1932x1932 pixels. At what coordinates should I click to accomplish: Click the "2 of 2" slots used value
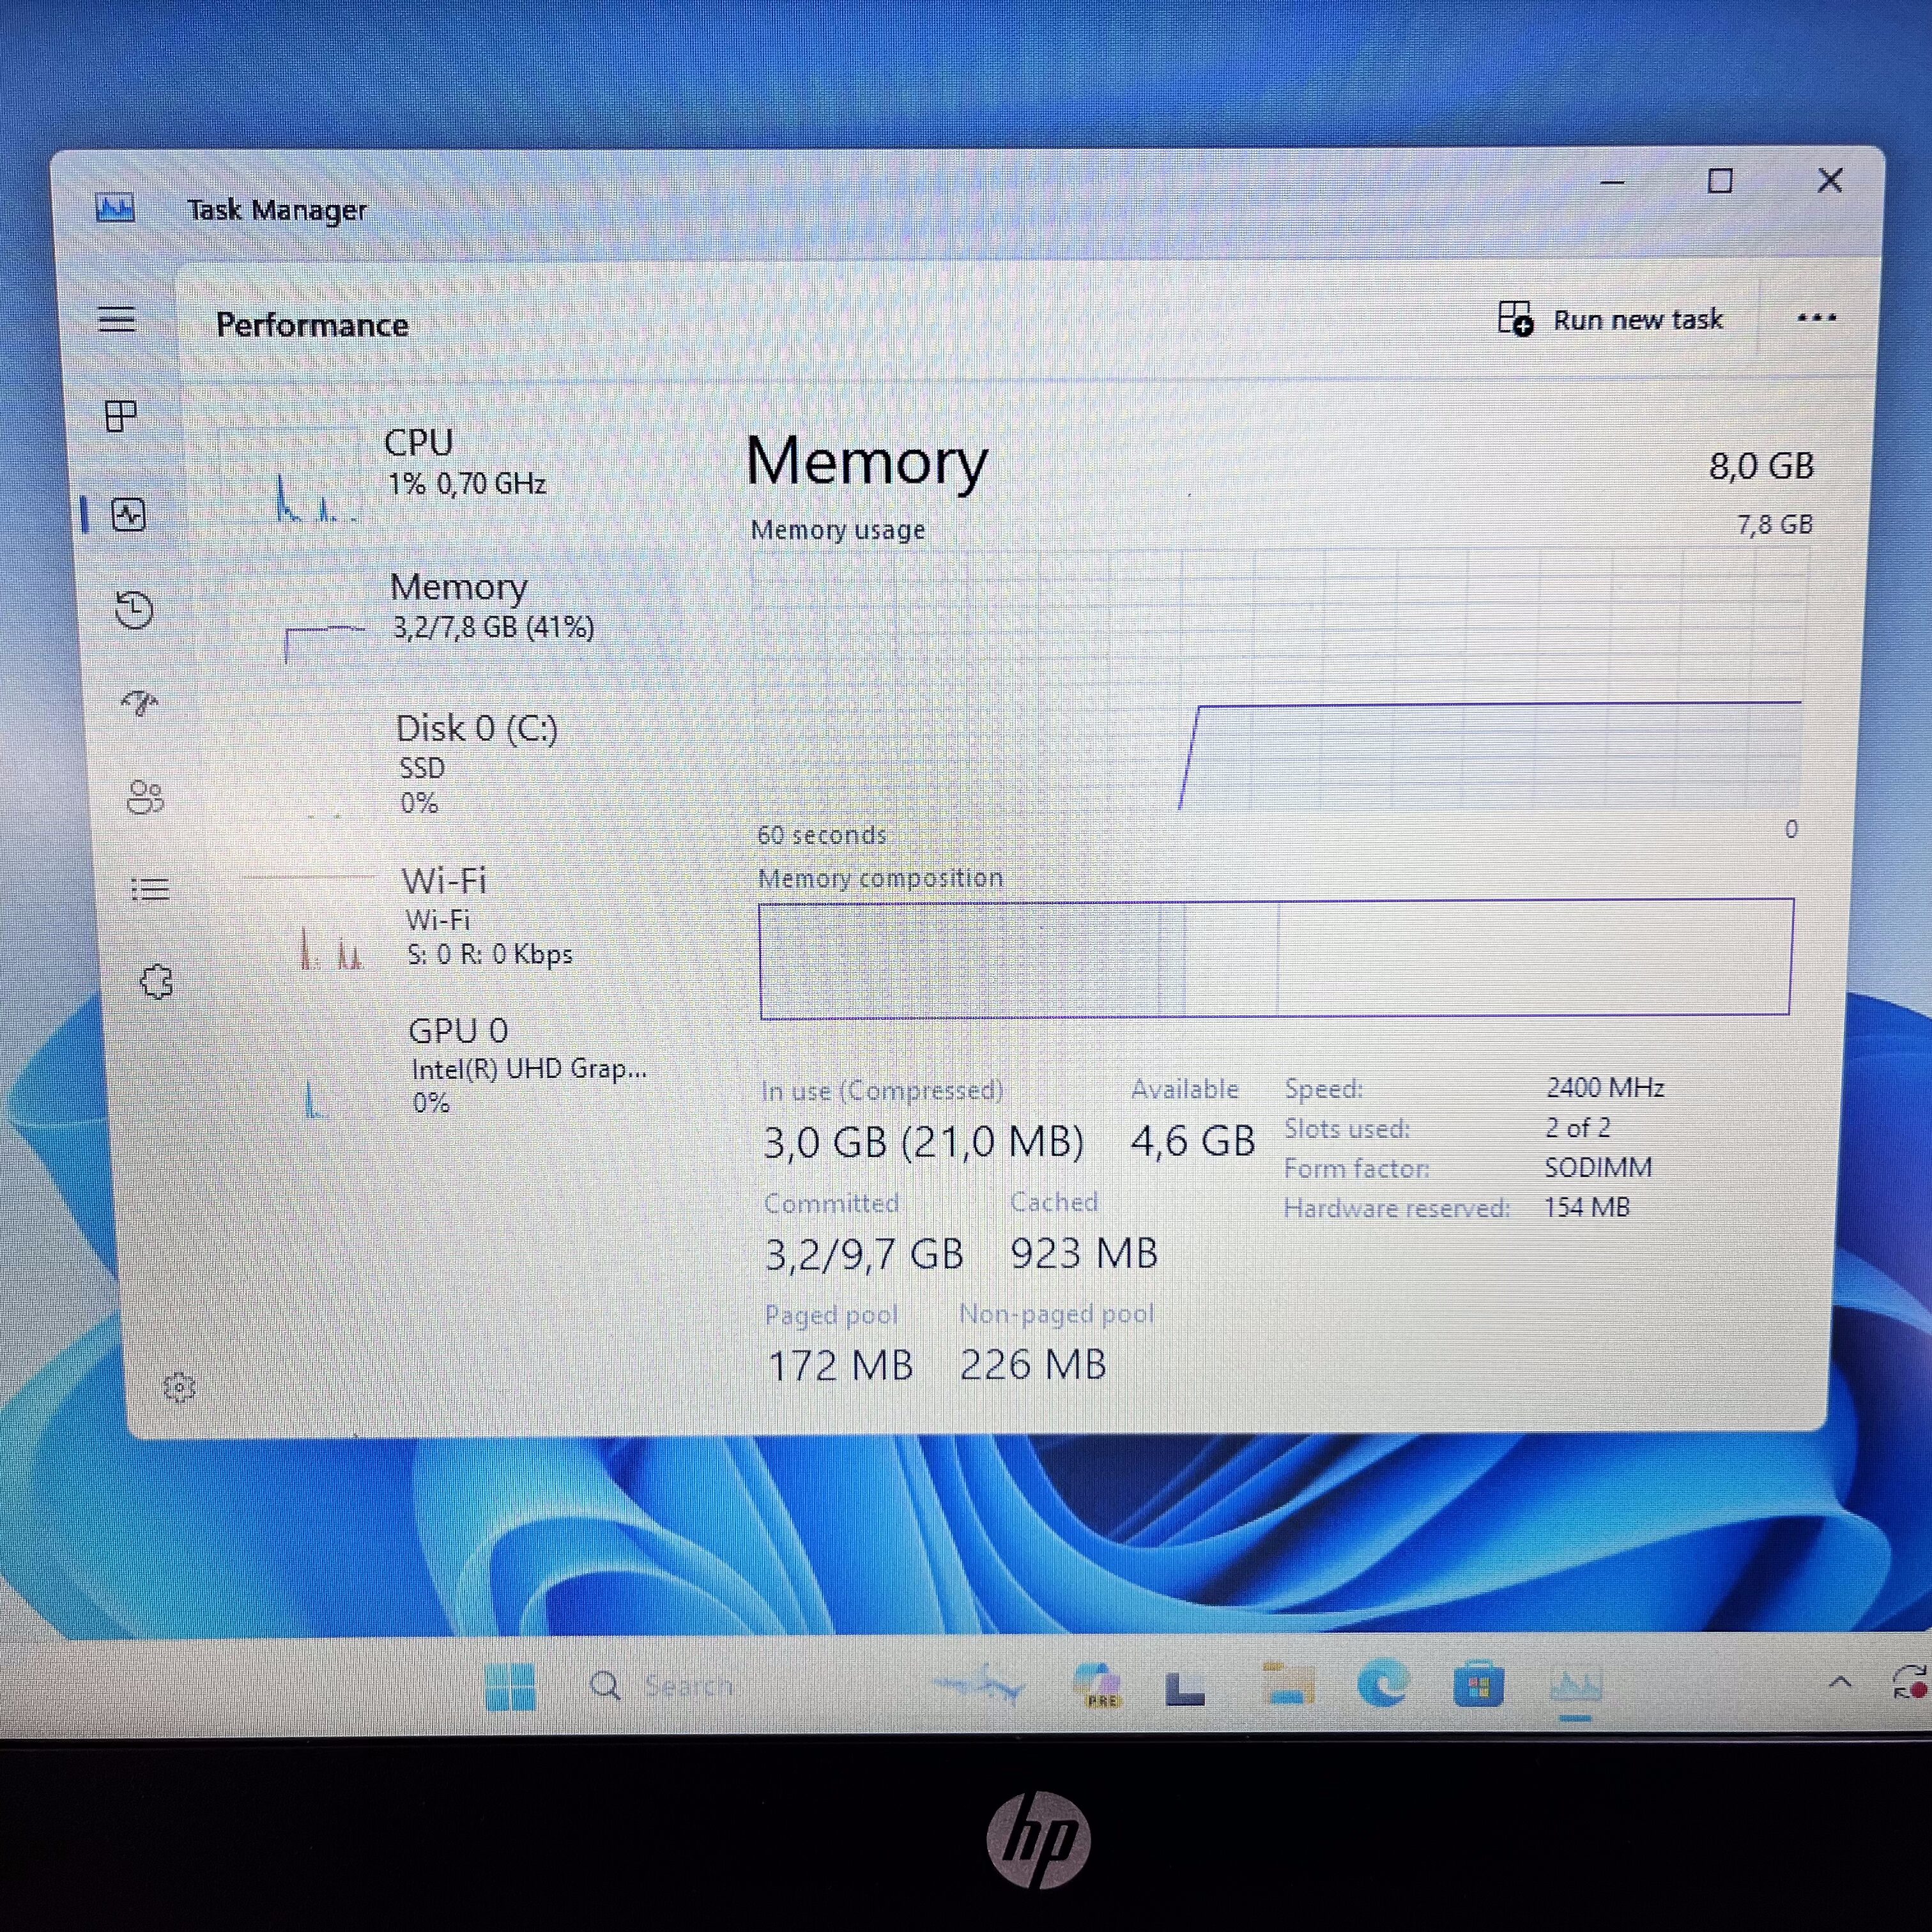tap(1578, 1127)
